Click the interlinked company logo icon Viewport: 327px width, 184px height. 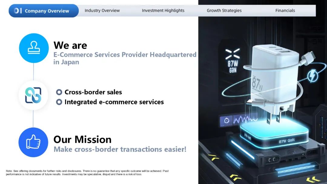tap(33, 95)
